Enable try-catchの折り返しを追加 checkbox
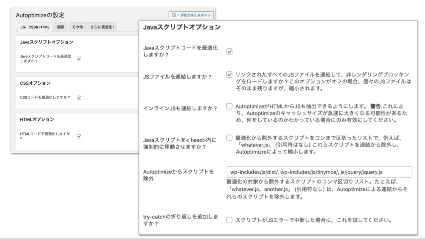 [229, 220]
